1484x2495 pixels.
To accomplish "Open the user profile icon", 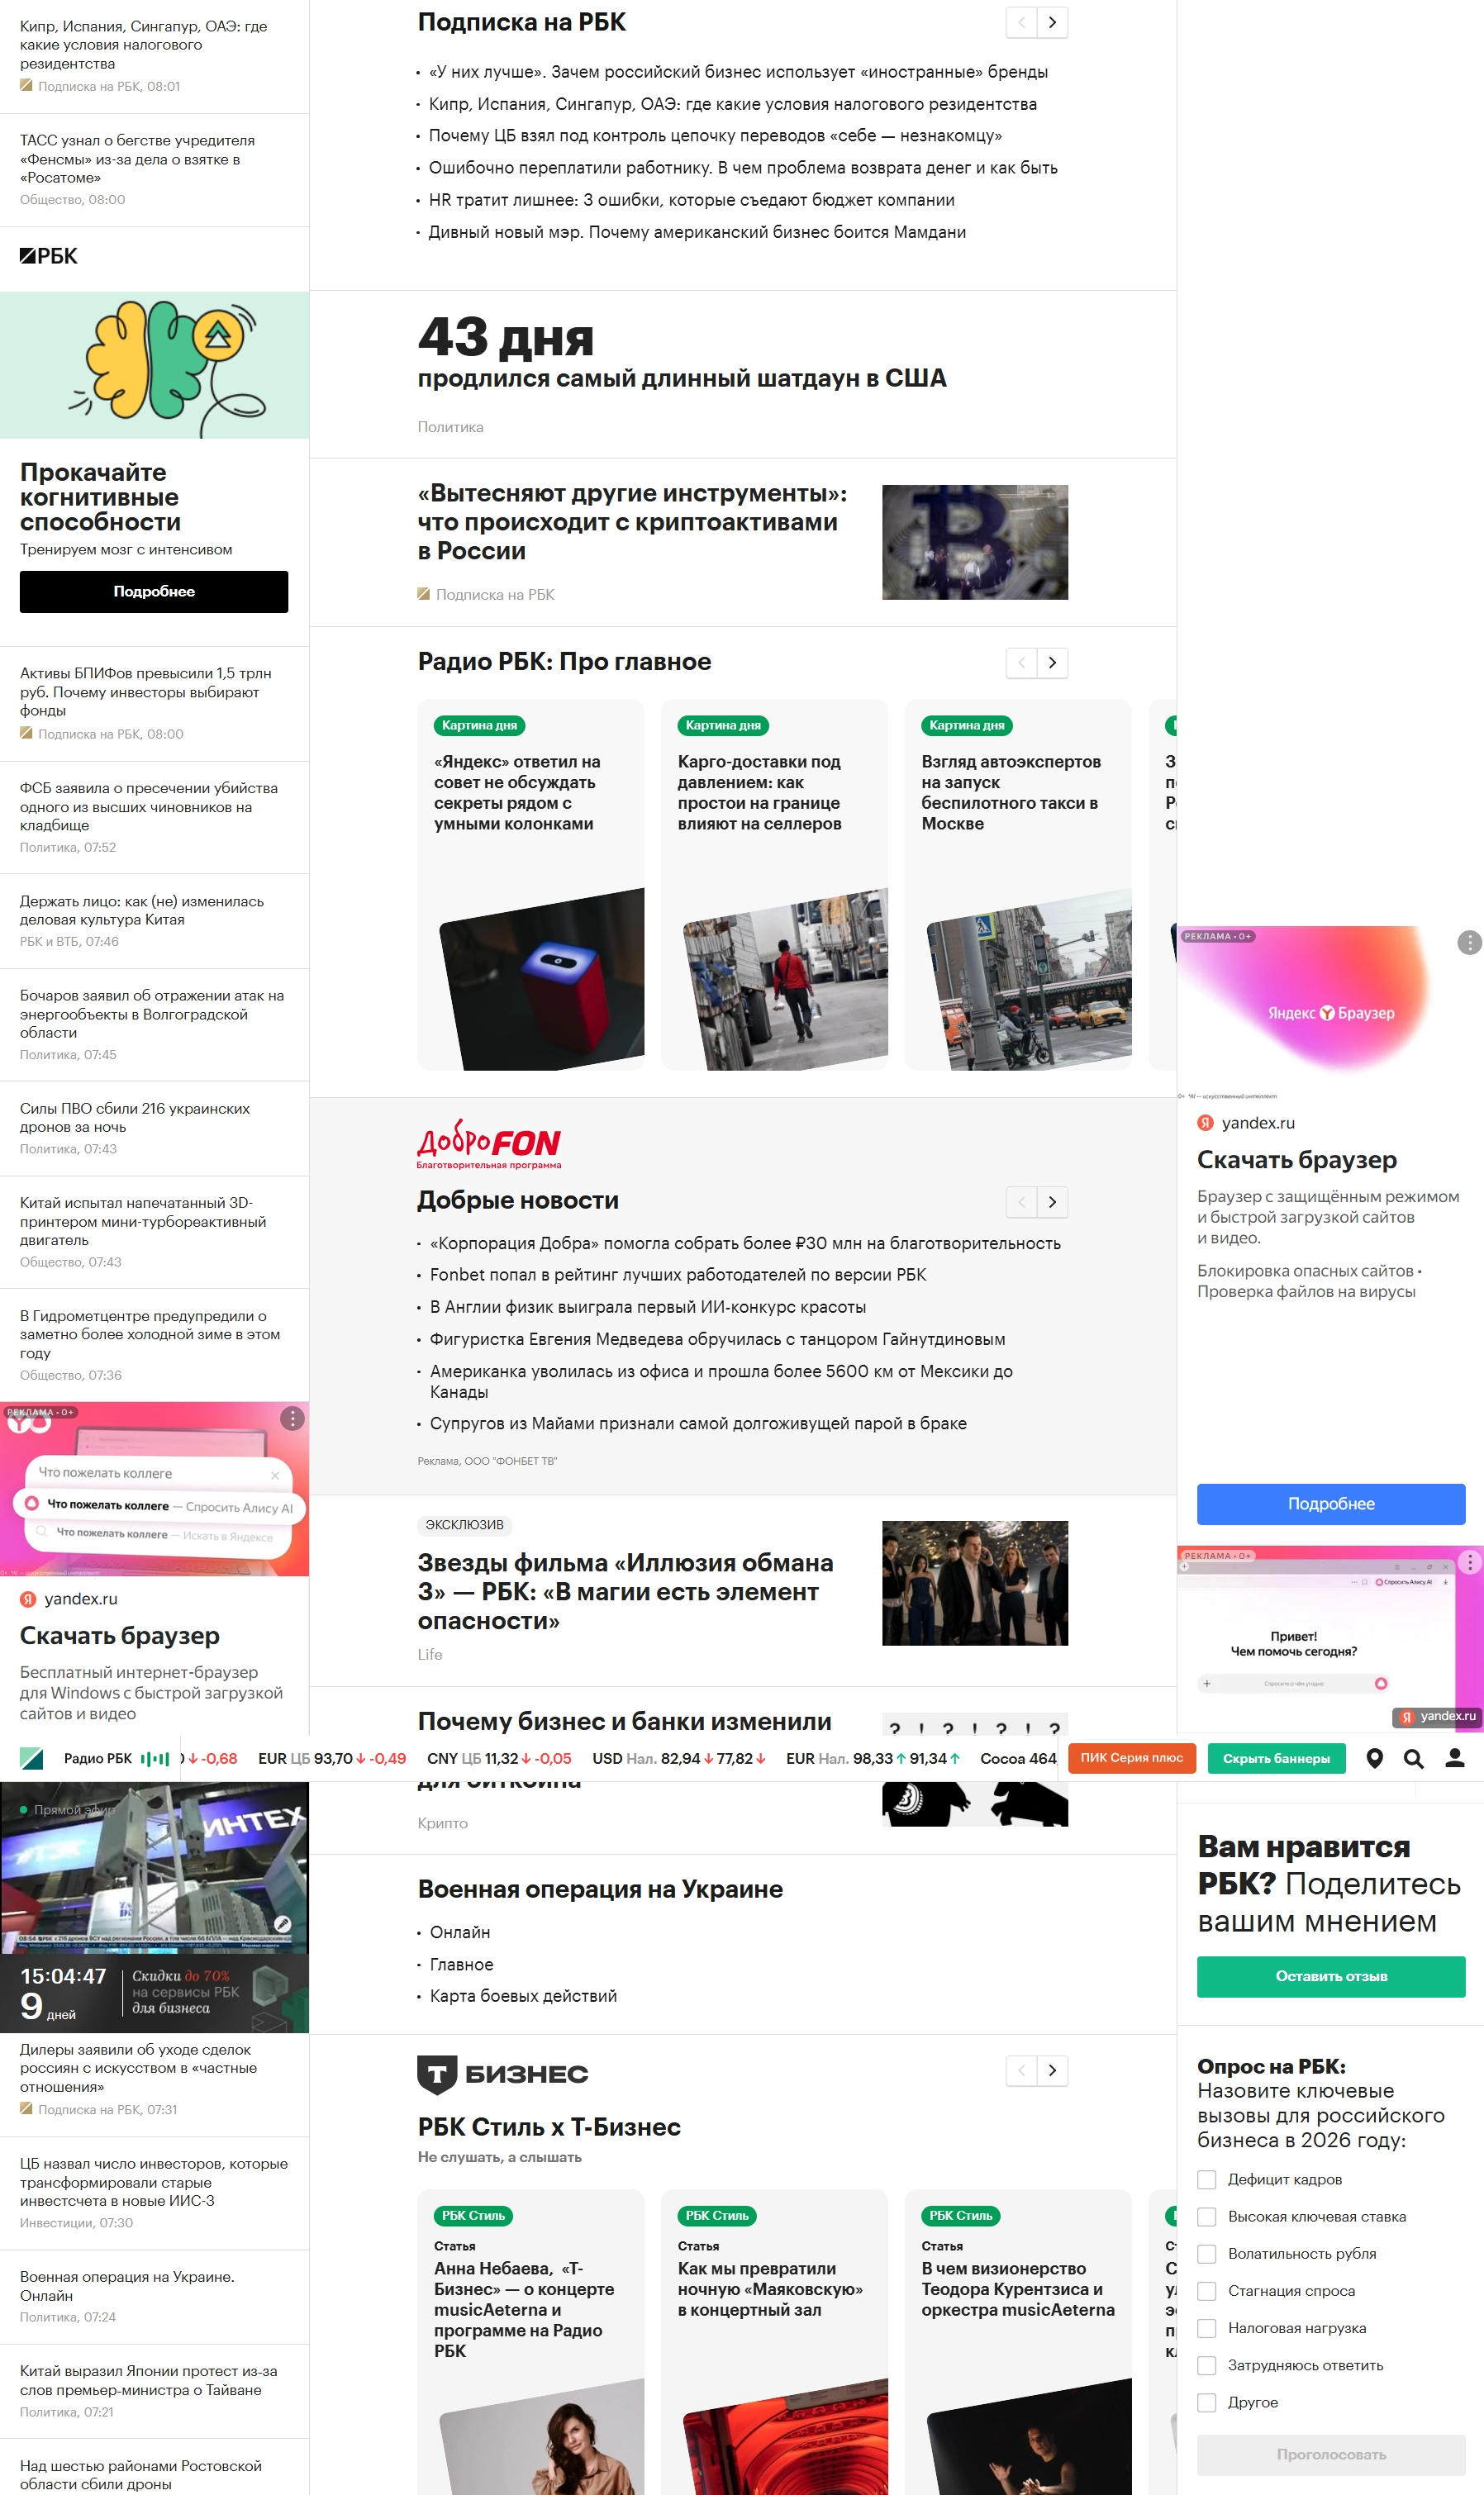I will point(1454,1758).
